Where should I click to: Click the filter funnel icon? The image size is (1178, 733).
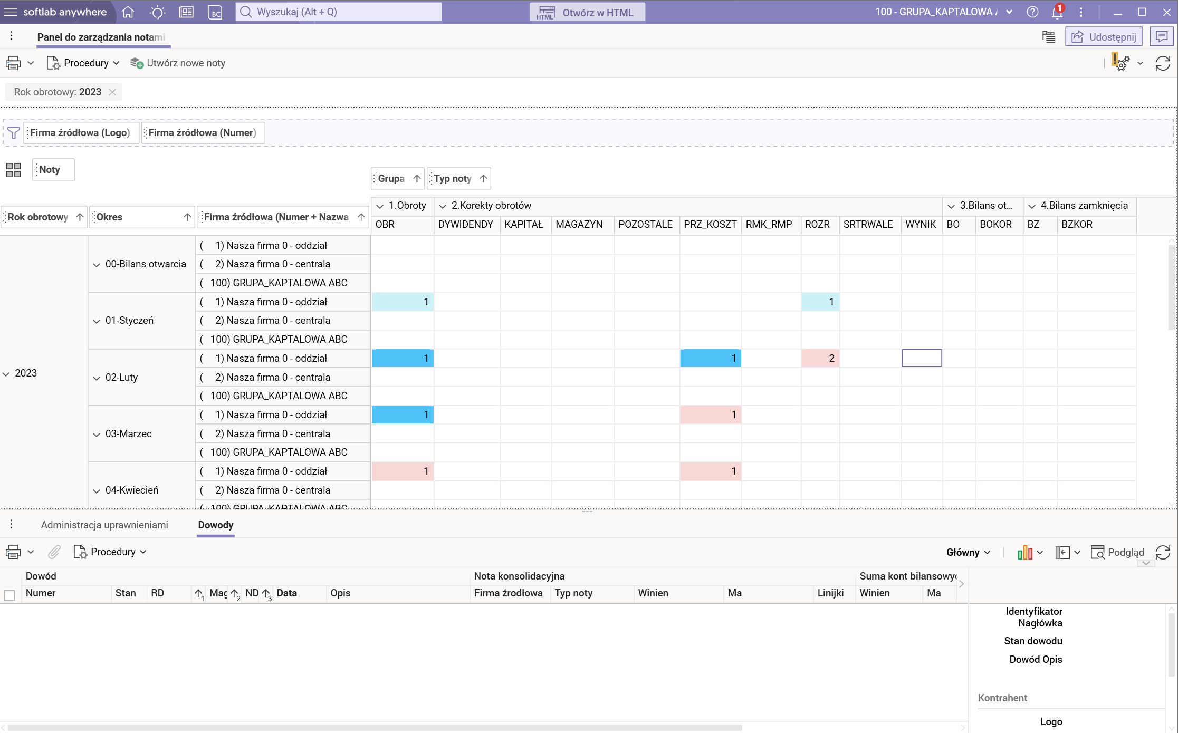14,133
